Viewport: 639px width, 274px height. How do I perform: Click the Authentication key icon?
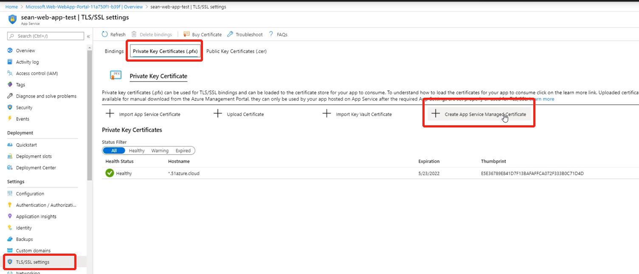pyautogui.click(x=10, y=205)
